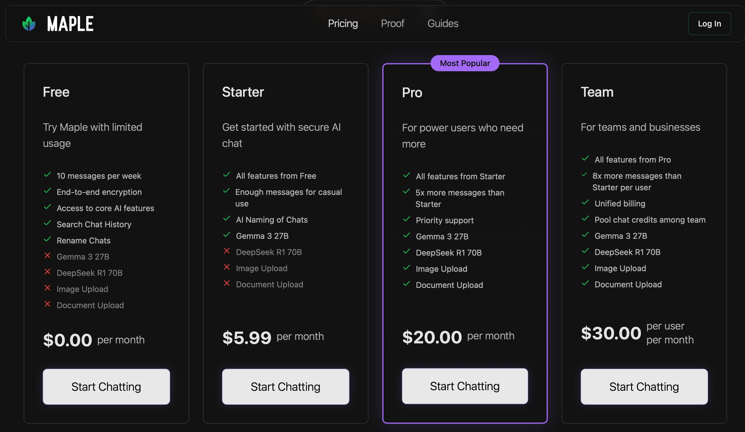
Task: Open the Pricing navigation tab
Action: (x=343, y=23)
